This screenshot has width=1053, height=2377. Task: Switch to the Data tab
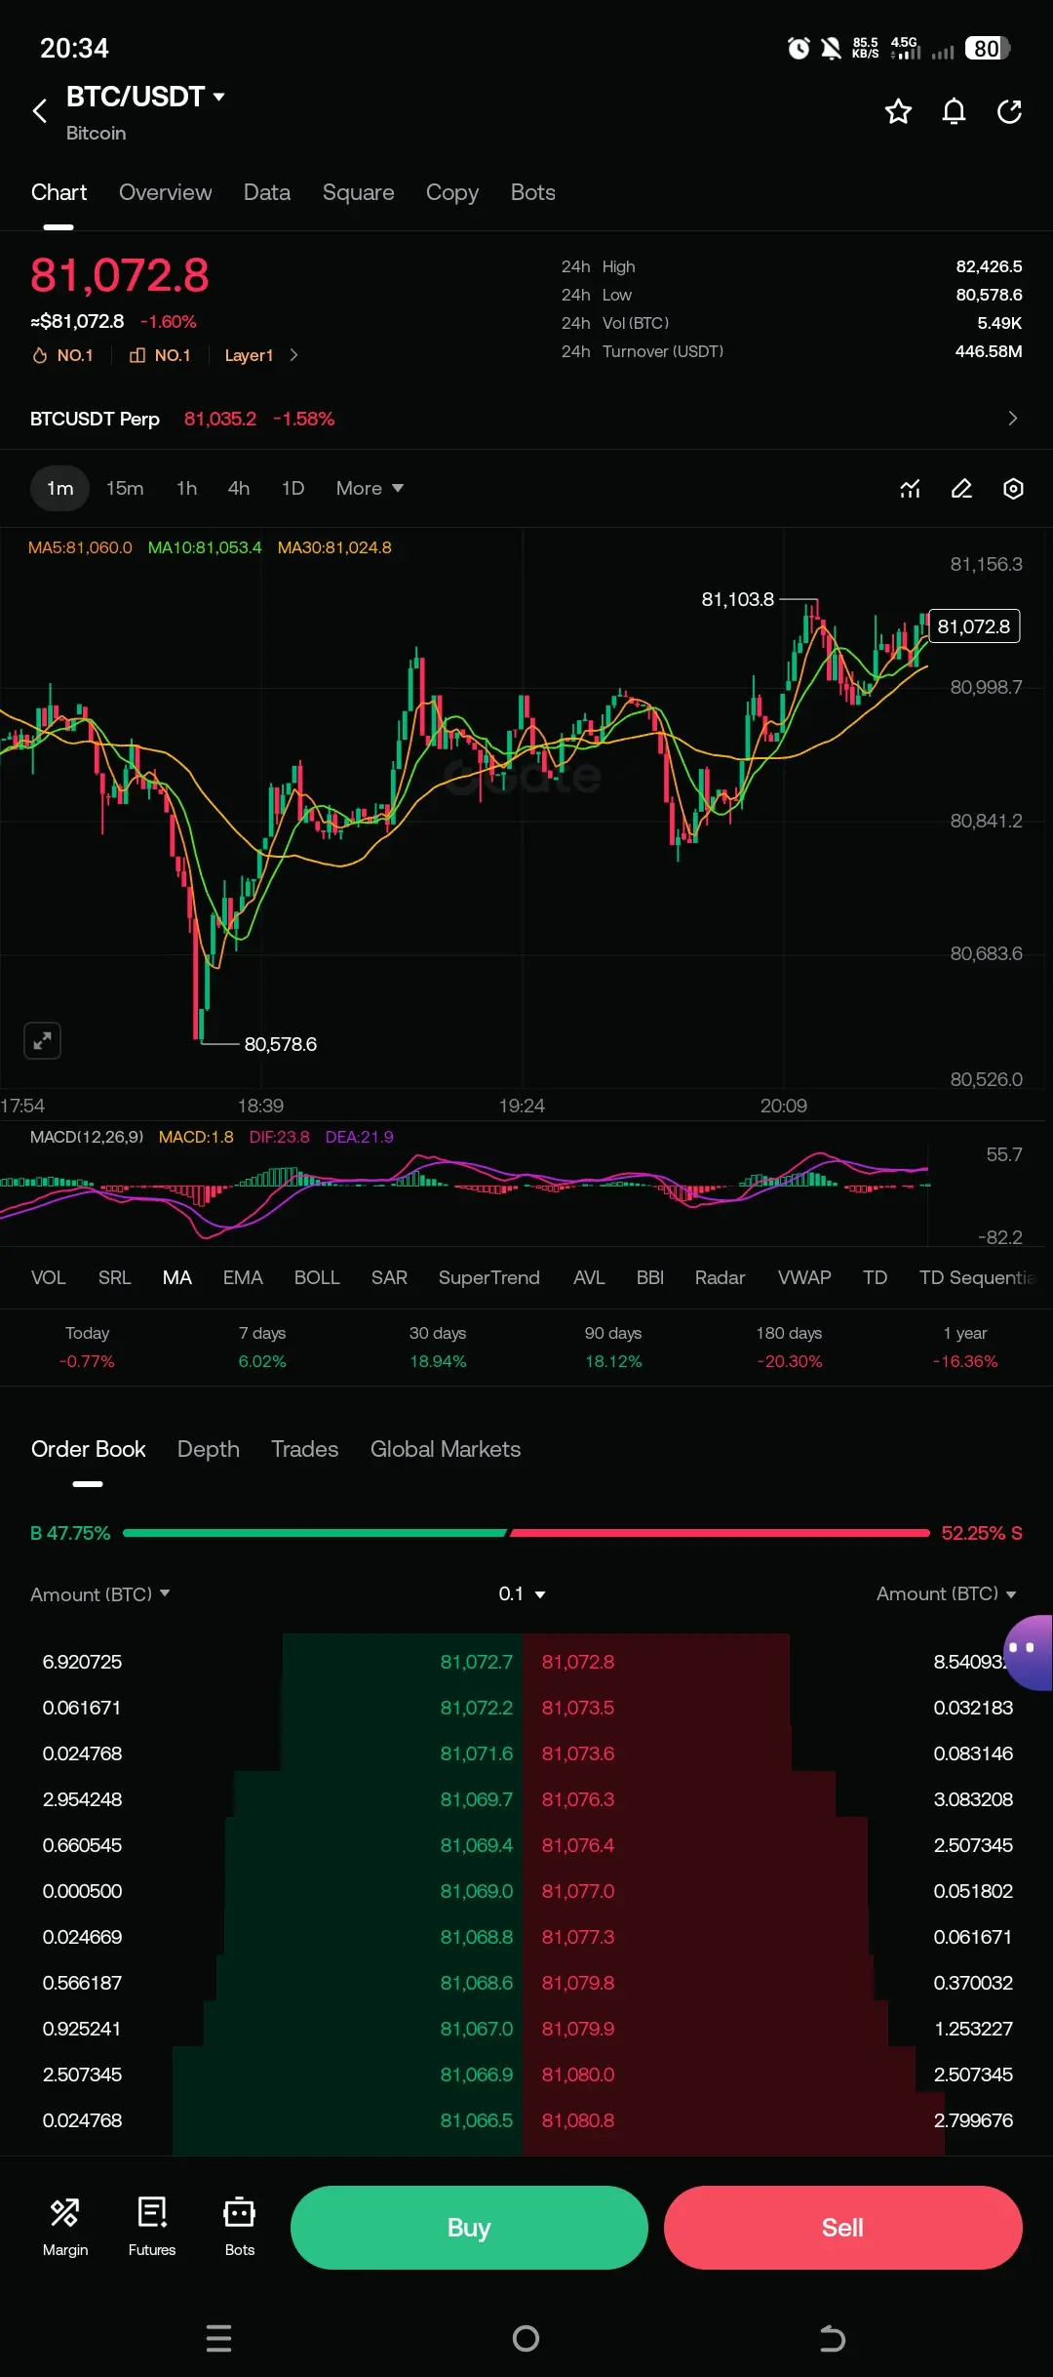[267, 192]
